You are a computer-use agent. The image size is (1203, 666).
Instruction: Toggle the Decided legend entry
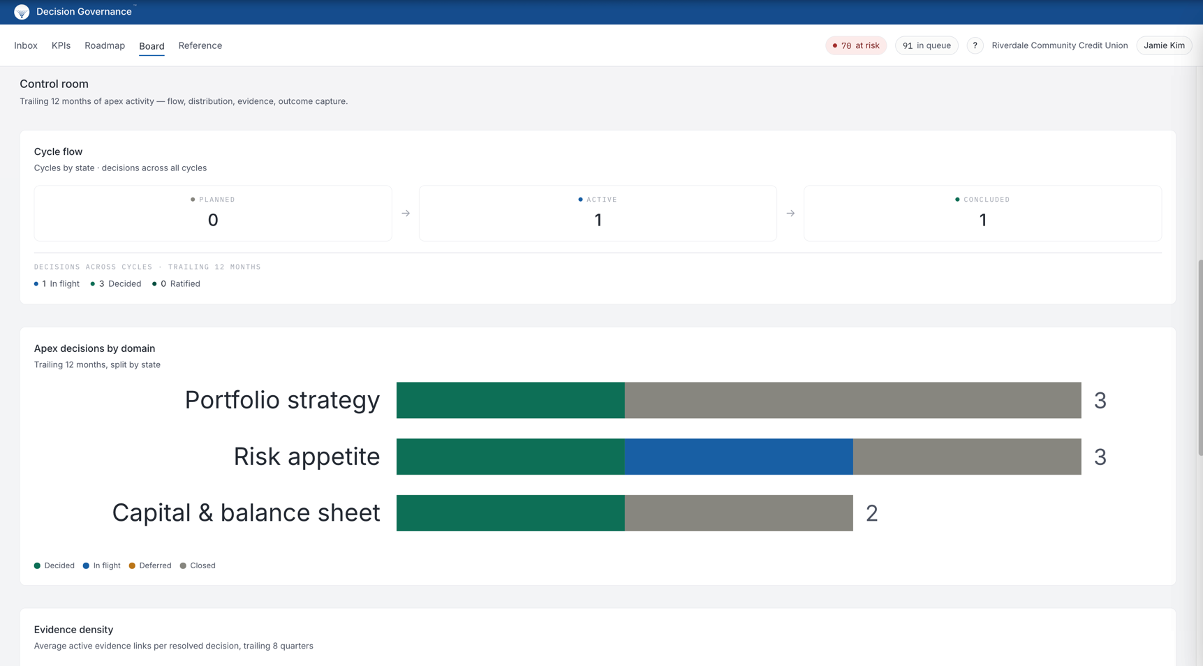(54, 565)
